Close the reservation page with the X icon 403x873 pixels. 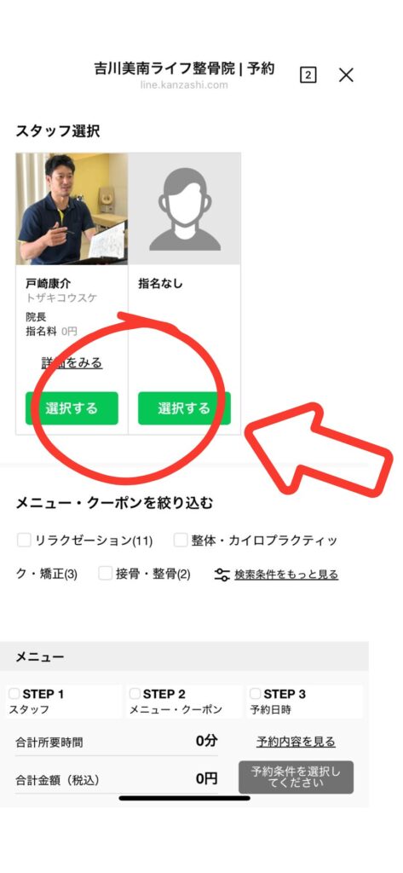coord(346,75)
